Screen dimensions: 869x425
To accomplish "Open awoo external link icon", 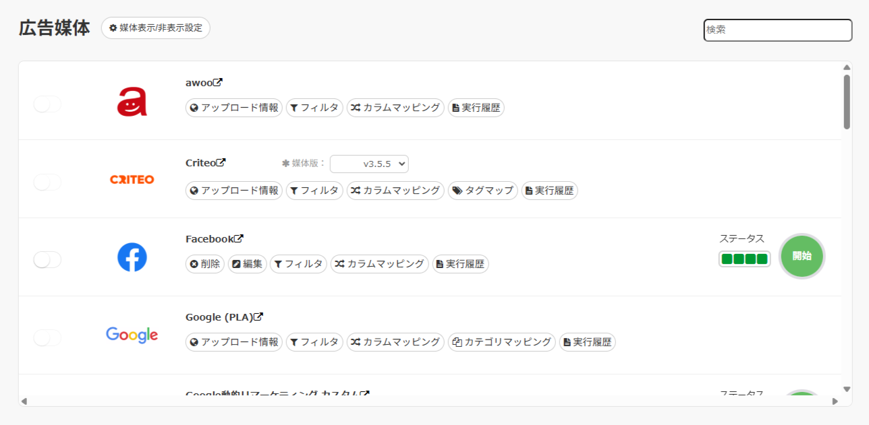I will 218,82.
